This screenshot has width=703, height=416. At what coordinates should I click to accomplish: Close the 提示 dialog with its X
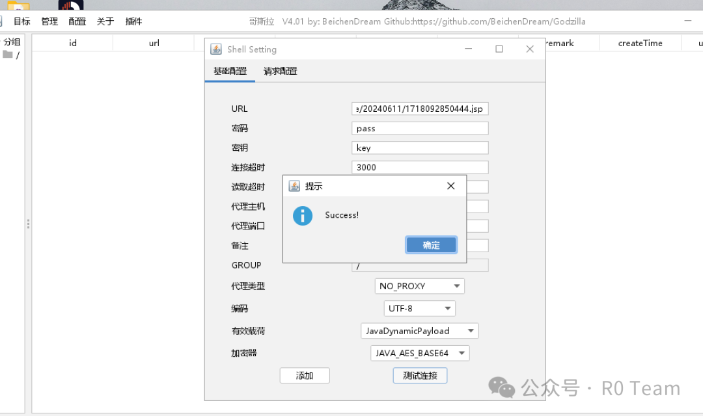click(x=450, y=186)
